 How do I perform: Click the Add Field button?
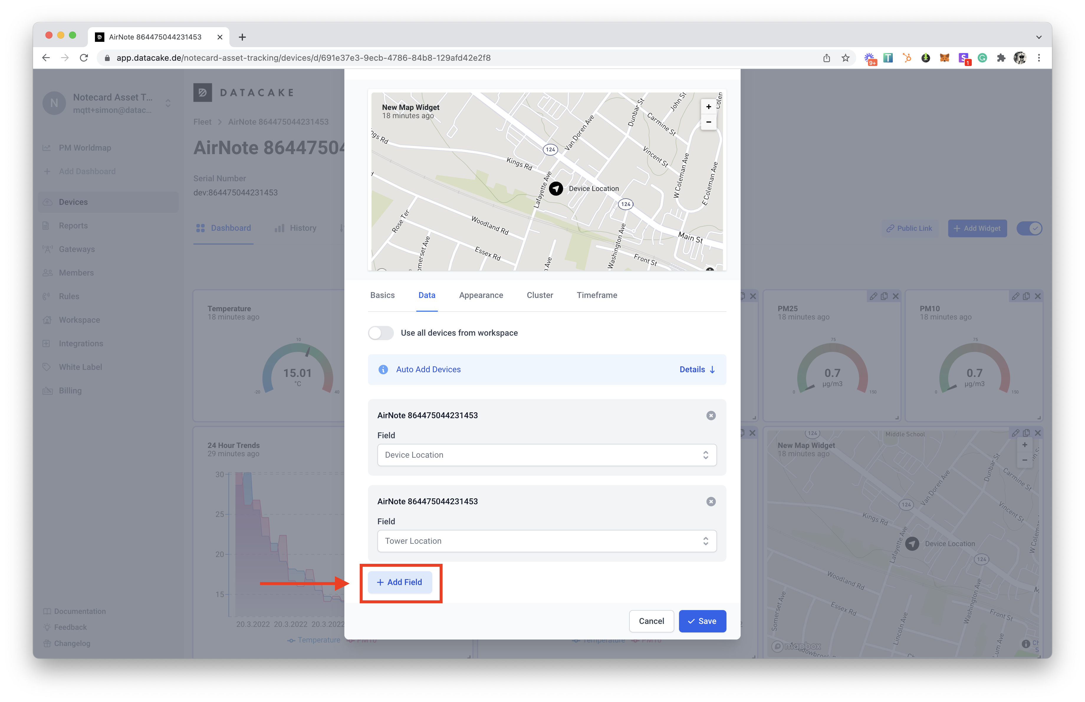click(400, 582)
